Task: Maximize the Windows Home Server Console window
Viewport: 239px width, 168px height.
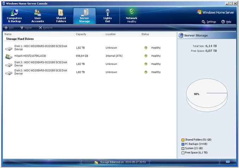Action: pos(231,4)
